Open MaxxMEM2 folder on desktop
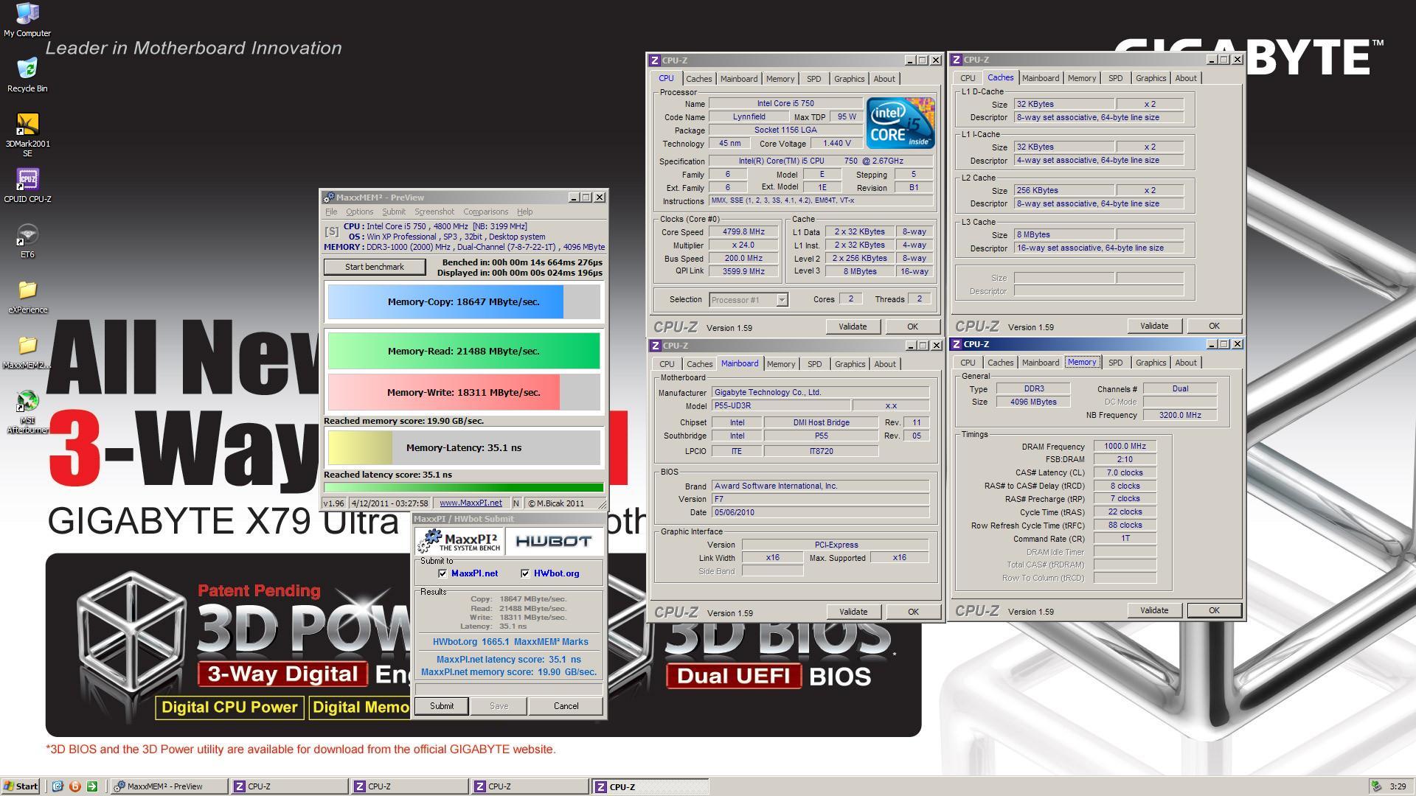This screenshot has height=796, width=1416. coord(27,351)
